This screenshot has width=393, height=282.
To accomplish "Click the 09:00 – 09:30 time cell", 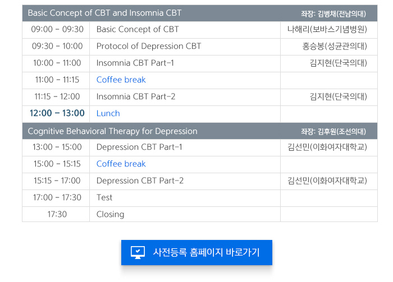I will click(57, 29).
